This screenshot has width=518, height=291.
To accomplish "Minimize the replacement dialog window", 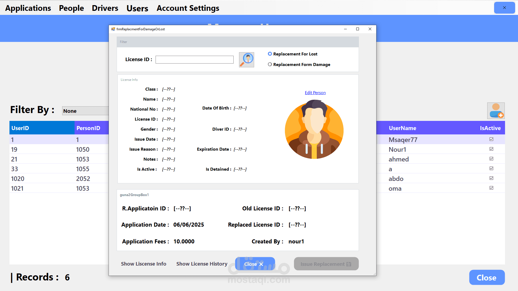I will (345, 29).
